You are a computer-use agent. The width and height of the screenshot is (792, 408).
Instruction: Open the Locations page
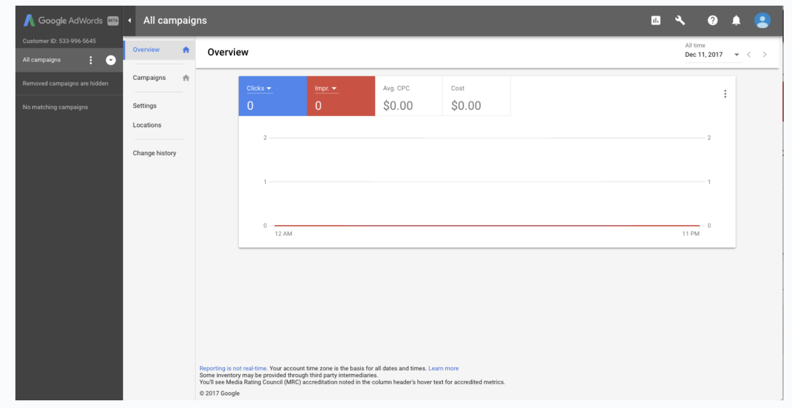coord(147,125)
